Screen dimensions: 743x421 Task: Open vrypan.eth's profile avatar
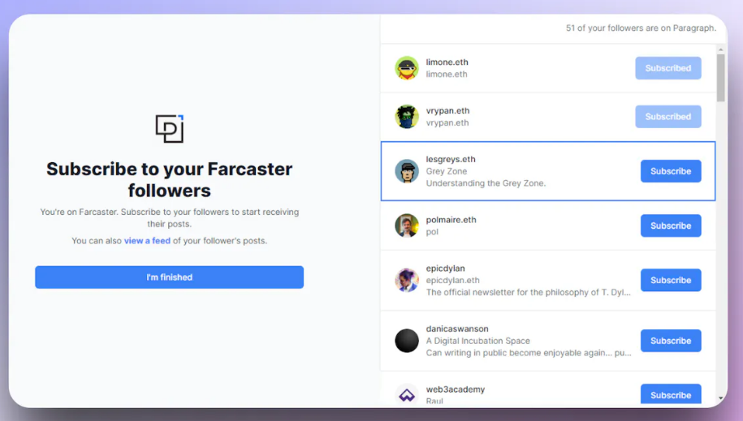[x=407, y=117]
